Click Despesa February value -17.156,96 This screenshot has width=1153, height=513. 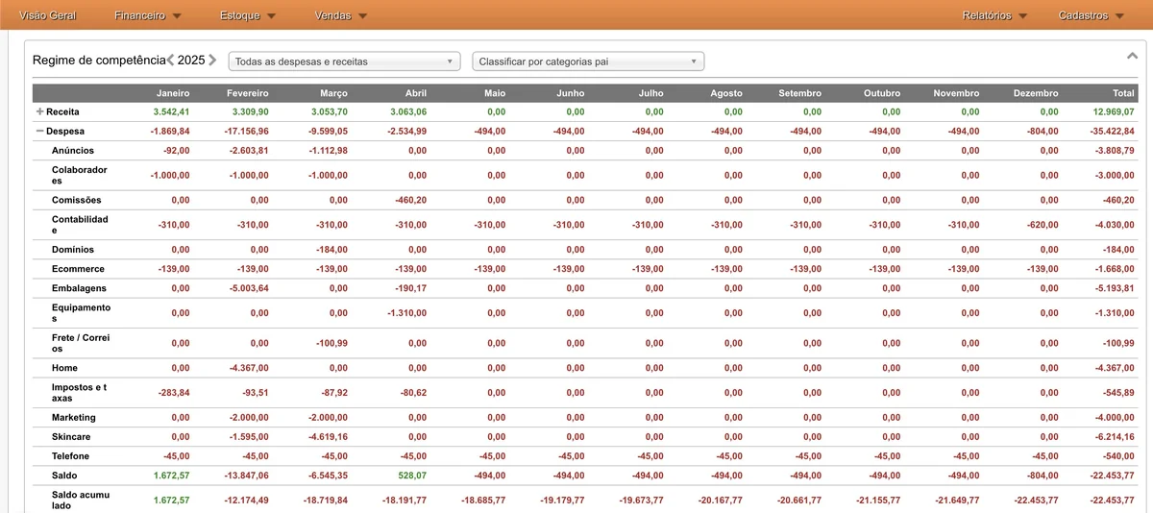247,131
